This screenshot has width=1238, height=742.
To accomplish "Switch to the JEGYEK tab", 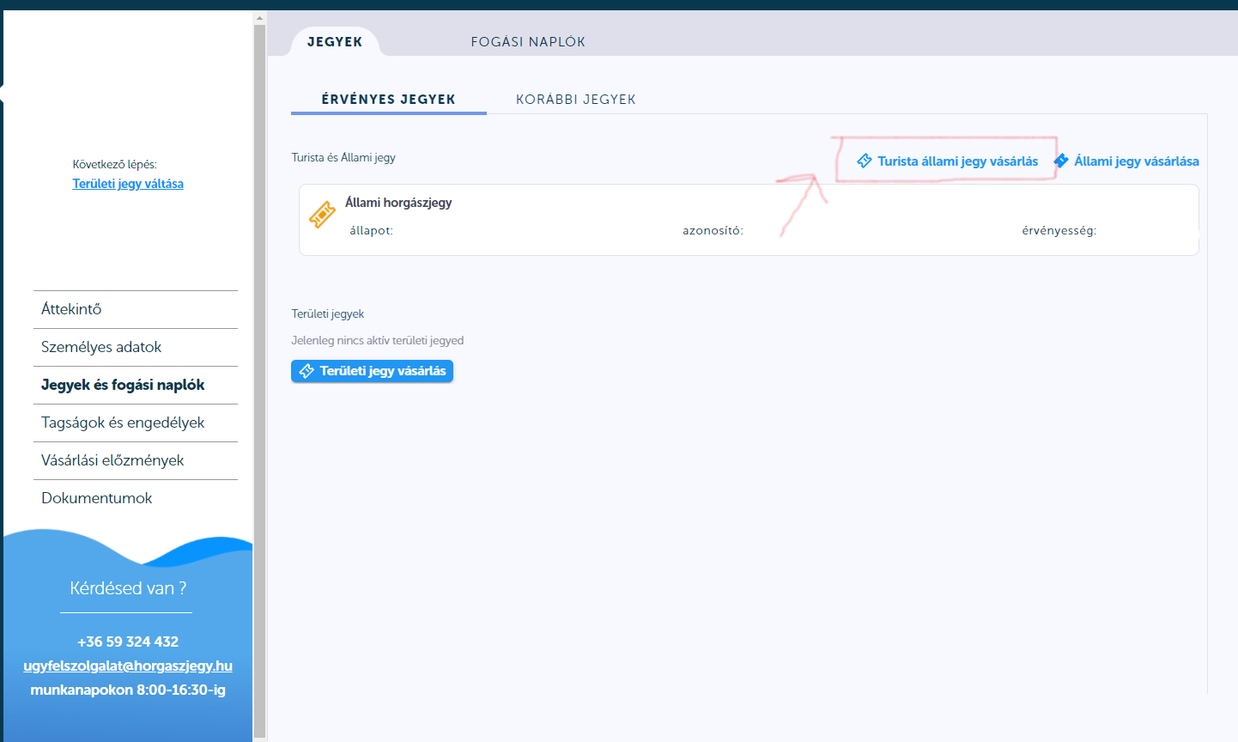I will (335, 41).
